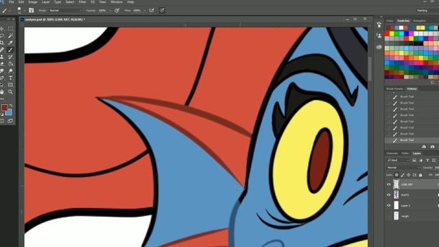439x247 pixels.
Task: Select the Lasso tool
Action: tap(2, 36)
